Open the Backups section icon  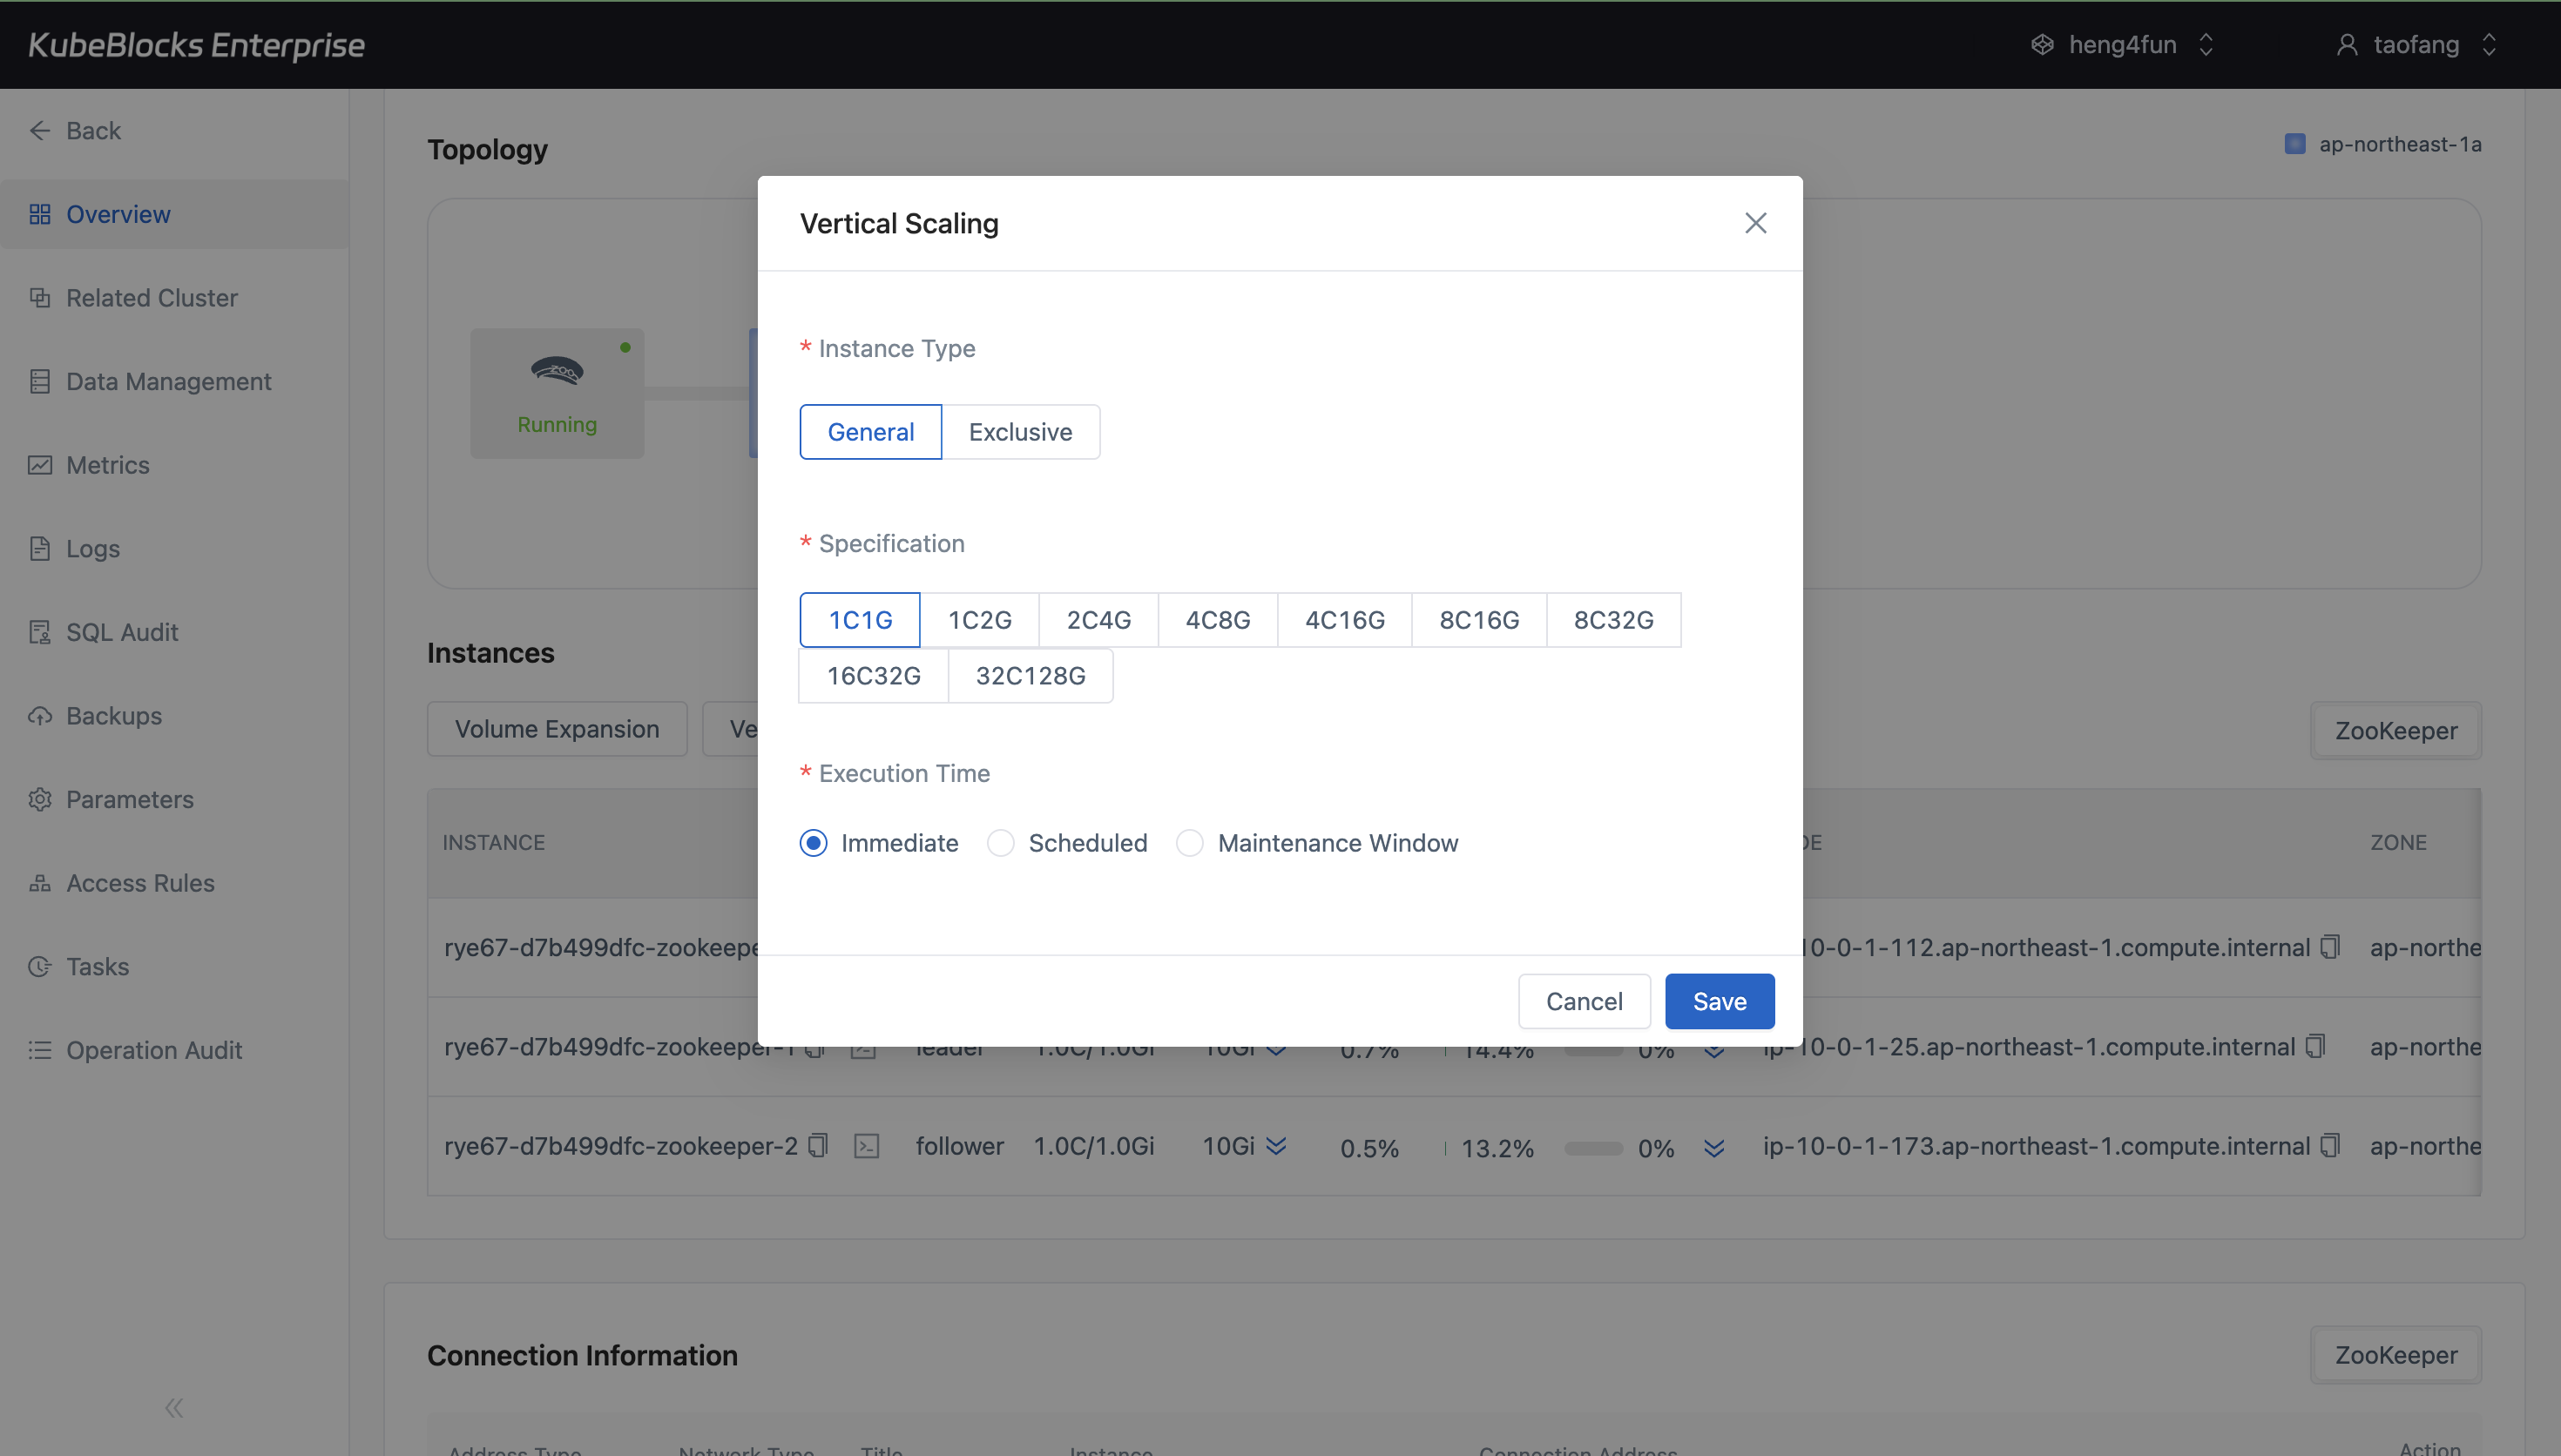click(40, 716)
